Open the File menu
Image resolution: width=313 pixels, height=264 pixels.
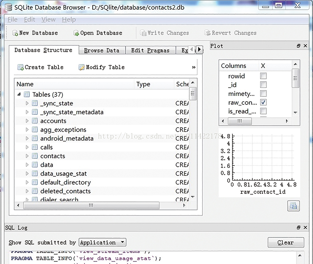click(x=13, y=20)
